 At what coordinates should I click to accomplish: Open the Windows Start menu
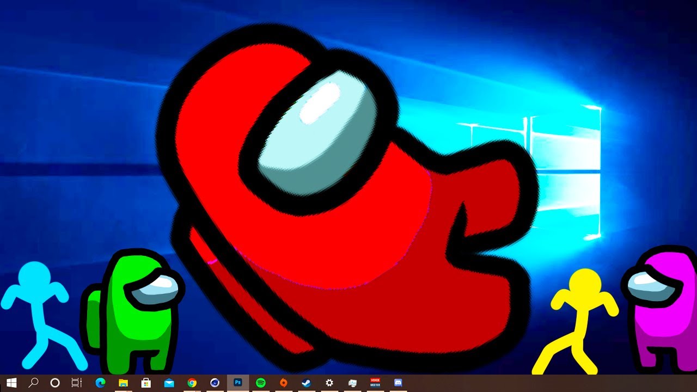pyautogui.click(x=11, y=383)
